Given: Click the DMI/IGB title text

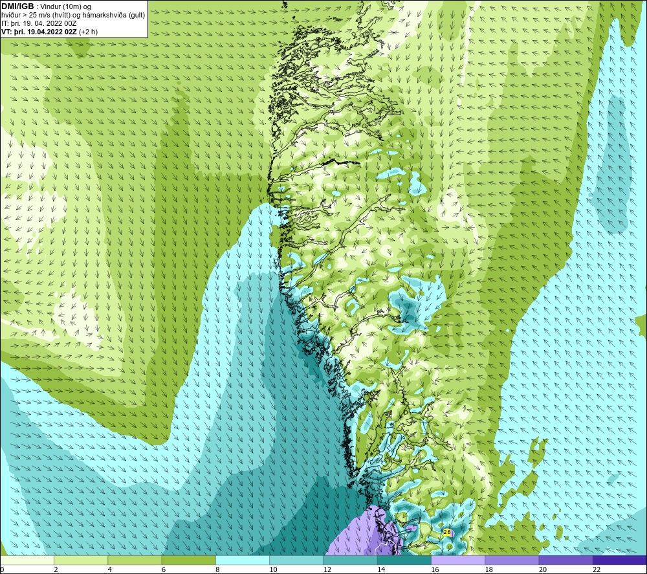Looking at the screenshot, I should [17, 6].
